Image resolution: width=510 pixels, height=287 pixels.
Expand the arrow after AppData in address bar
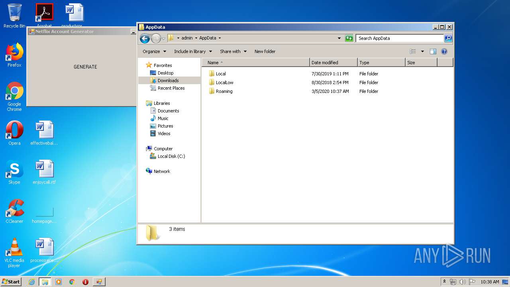(220, 38)
